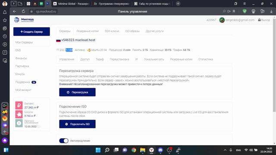The width and height of the screenshot is (276, 155).
Task: Click the browser profile avatar top-left
Action: (x=5, y=4)
